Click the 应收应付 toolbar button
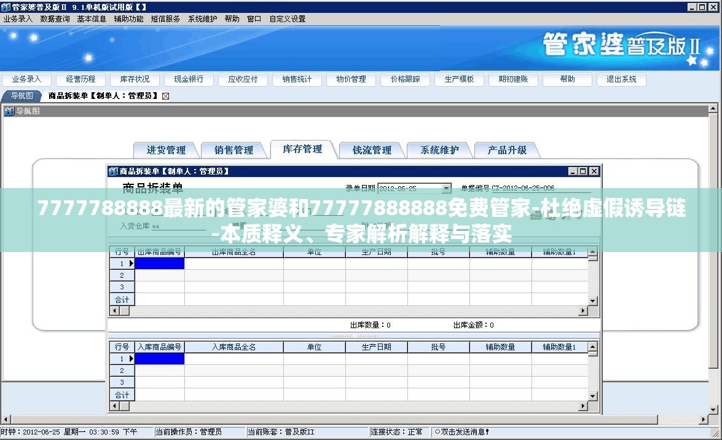Viewport: 722px width, 440px height. coord(243,79)
